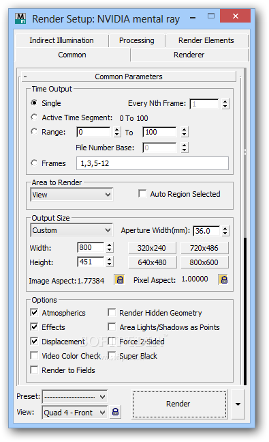Click the Every Nth Frame spinner

[x=225, y=104]
